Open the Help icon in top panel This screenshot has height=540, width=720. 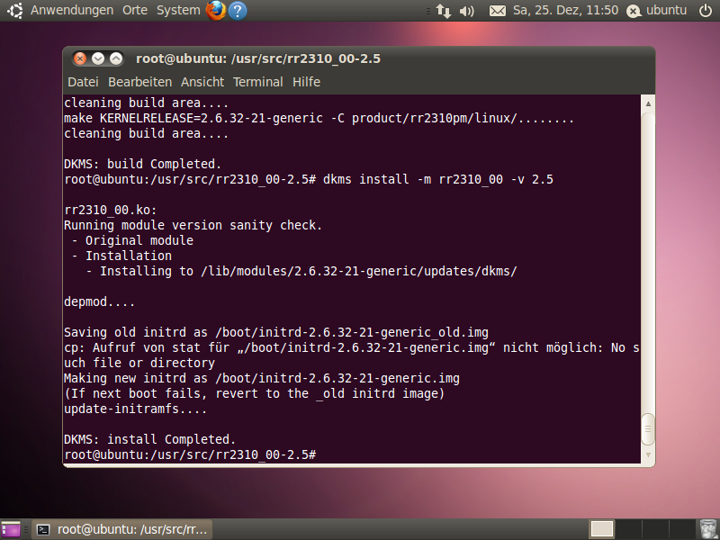238,11
